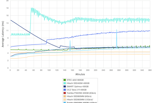
Task: Click the green STEC s842 legend swatch
Action: click(x=64, y=80)
